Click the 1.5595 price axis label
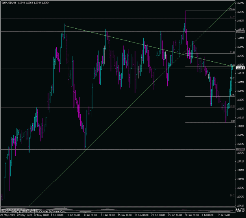The width and height of the screenshot is (246, 218). (x=240, y=179)
